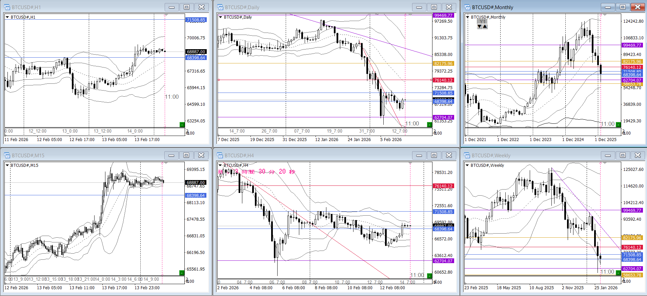Viewport: 647px width, 296px height.
Task: Toggle the green minus box in Daily chart
Action: coord(429,124)
